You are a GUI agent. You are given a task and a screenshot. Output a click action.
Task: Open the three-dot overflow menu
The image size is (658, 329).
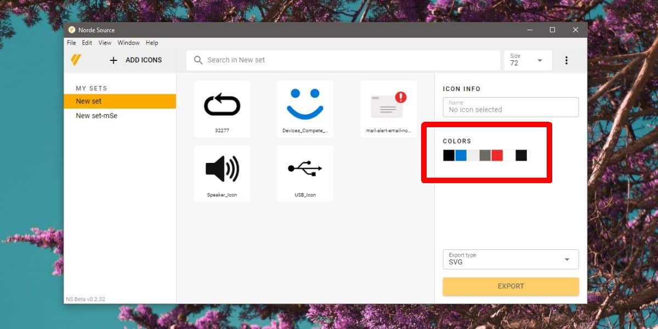(x=566, y=60)
